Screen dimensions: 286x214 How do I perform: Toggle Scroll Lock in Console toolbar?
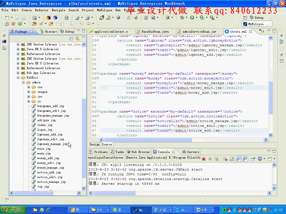click(232, 159)
